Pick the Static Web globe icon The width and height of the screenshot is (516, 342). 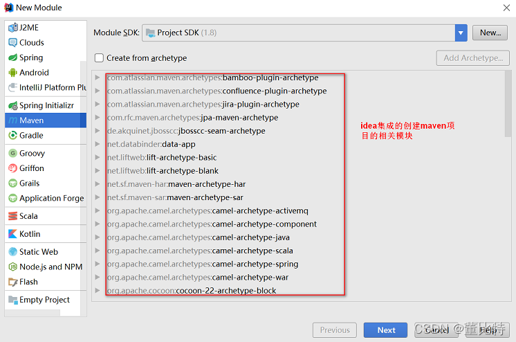point(13,252)
